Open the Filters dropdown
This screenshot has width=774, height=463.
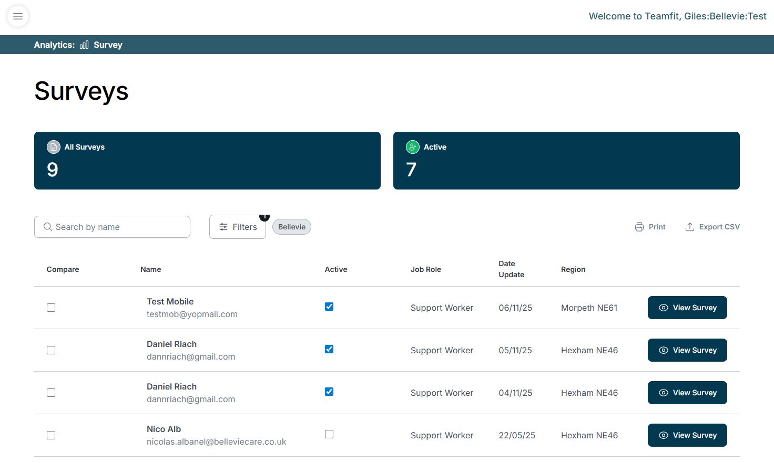point(238,227)
